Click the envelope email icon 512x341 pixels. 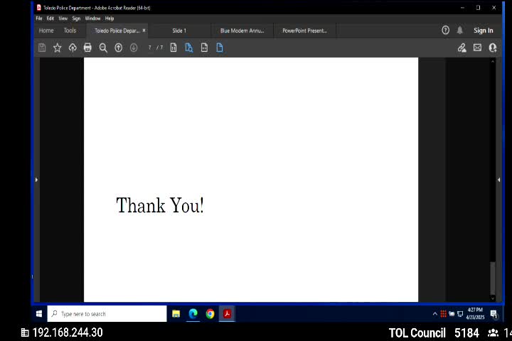coord(477,48)
